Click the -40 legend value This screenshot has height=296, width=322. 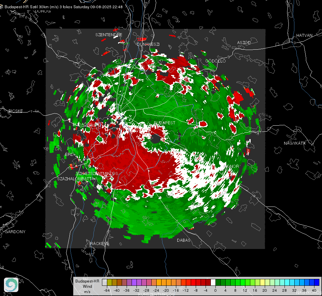117,290
